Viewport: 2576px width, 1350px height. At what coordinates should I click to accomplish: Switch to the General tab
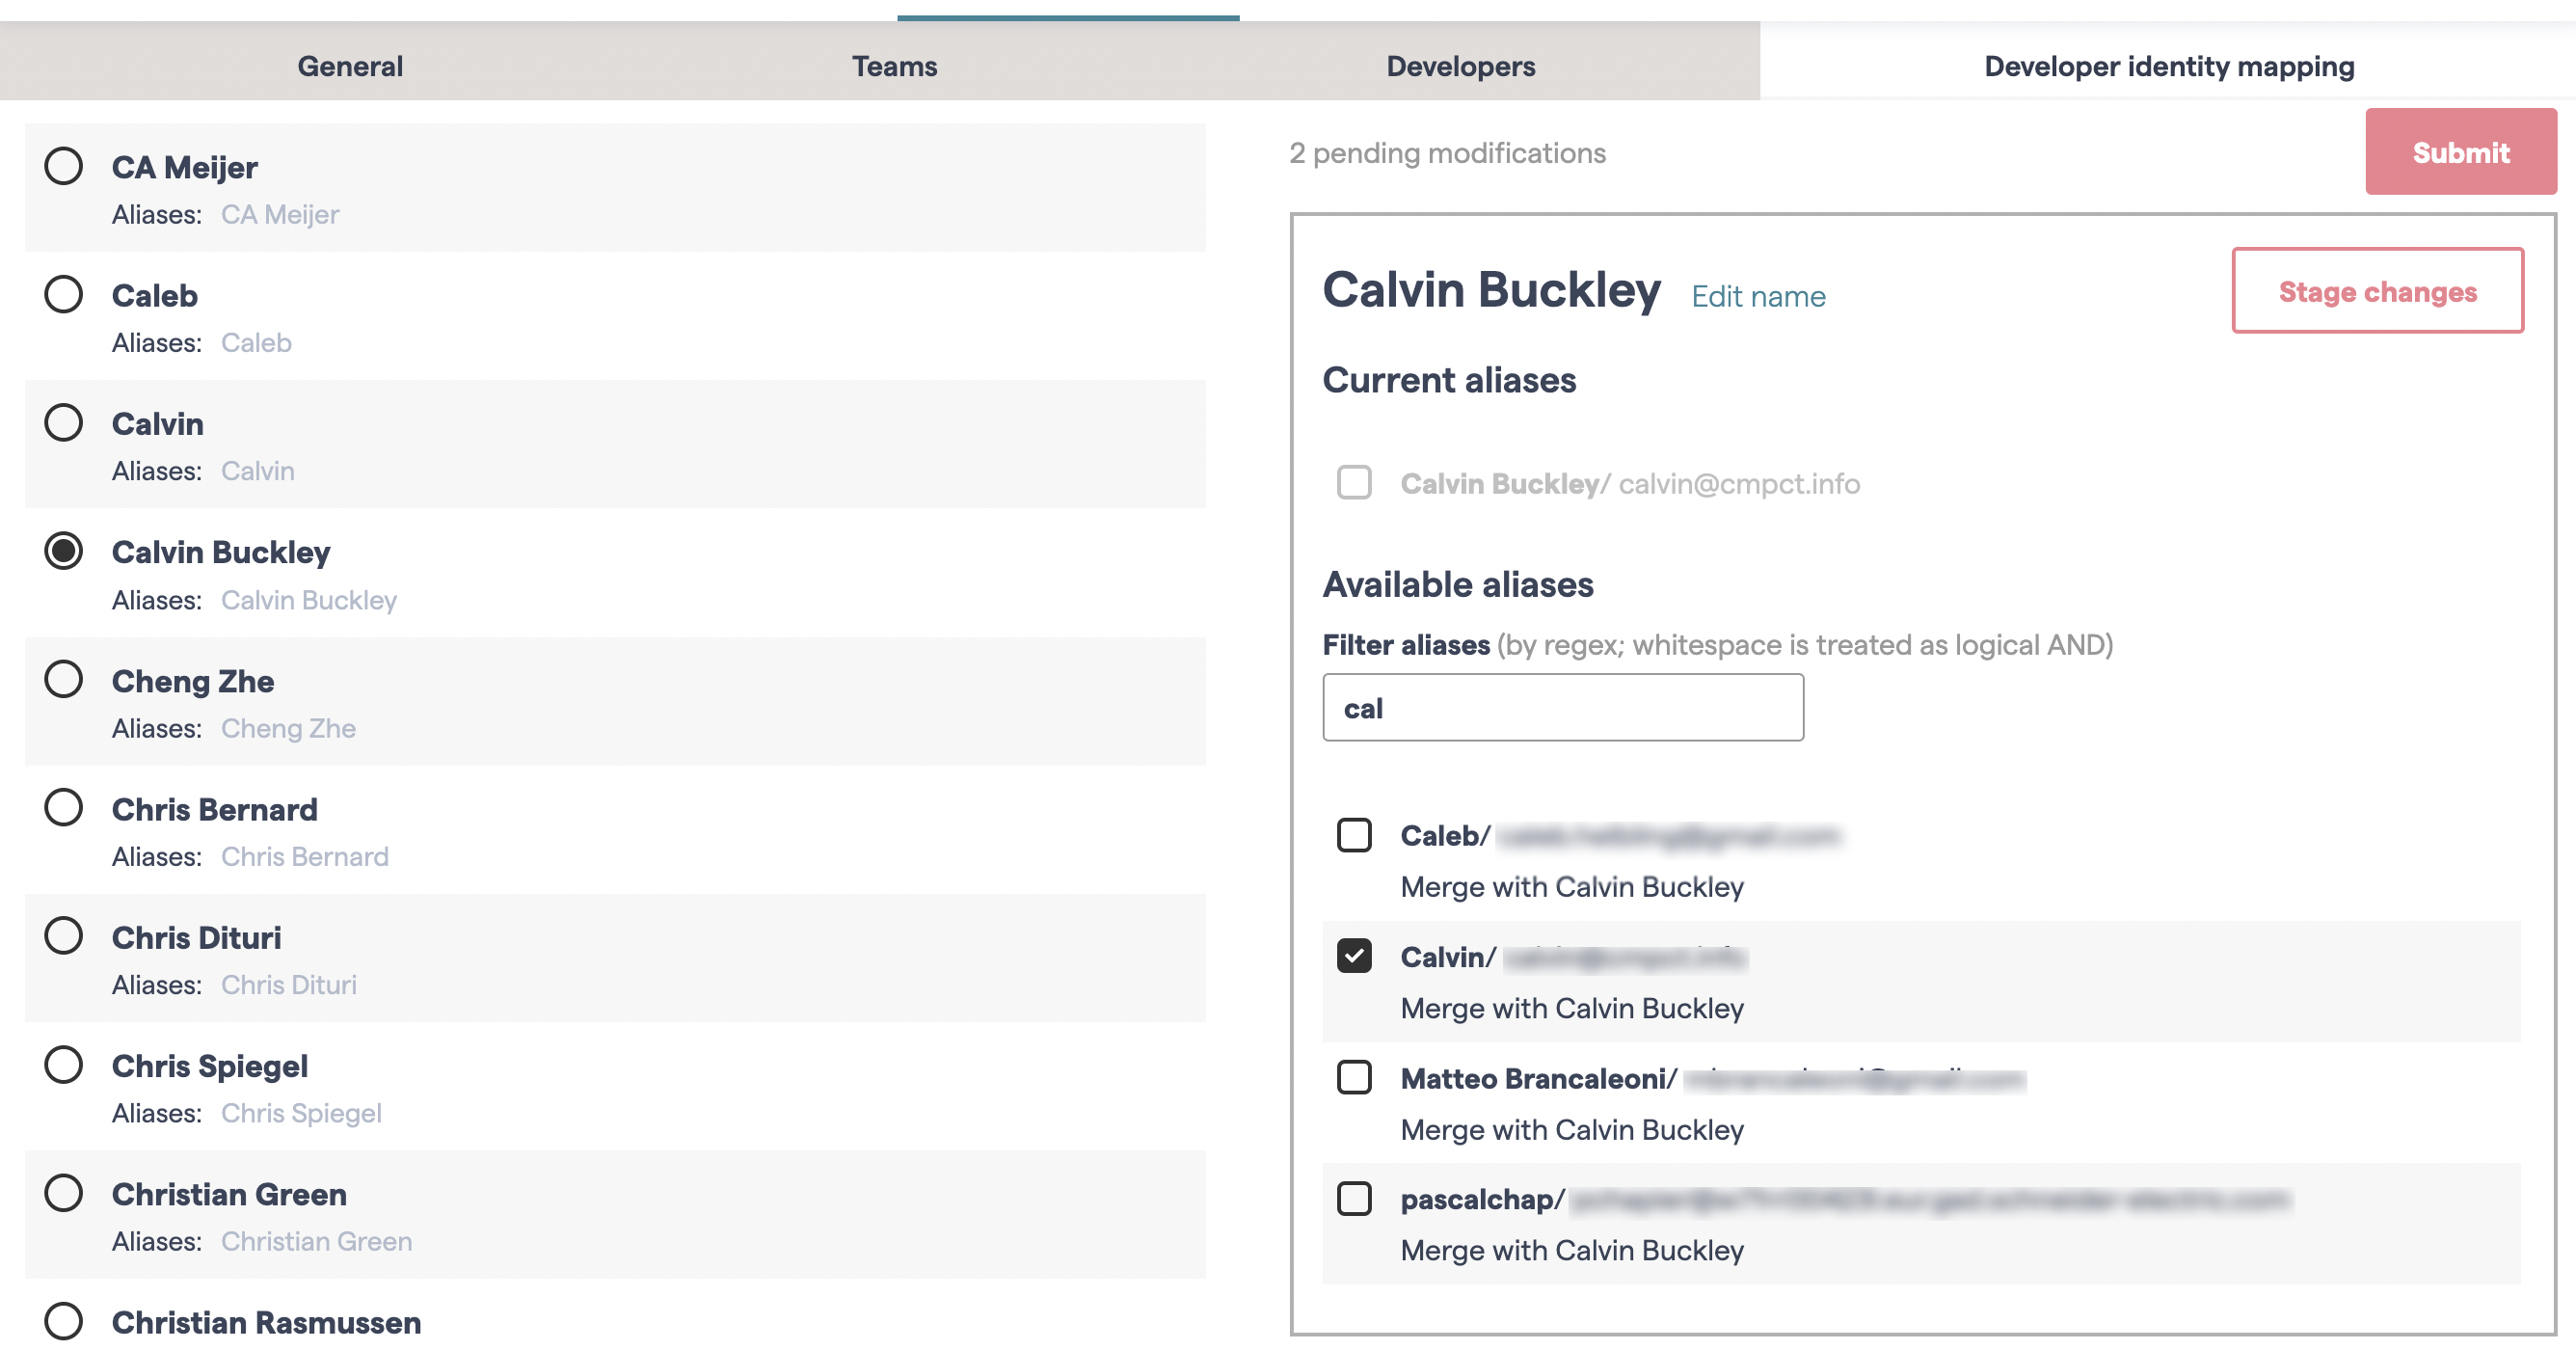coord(349,65)
